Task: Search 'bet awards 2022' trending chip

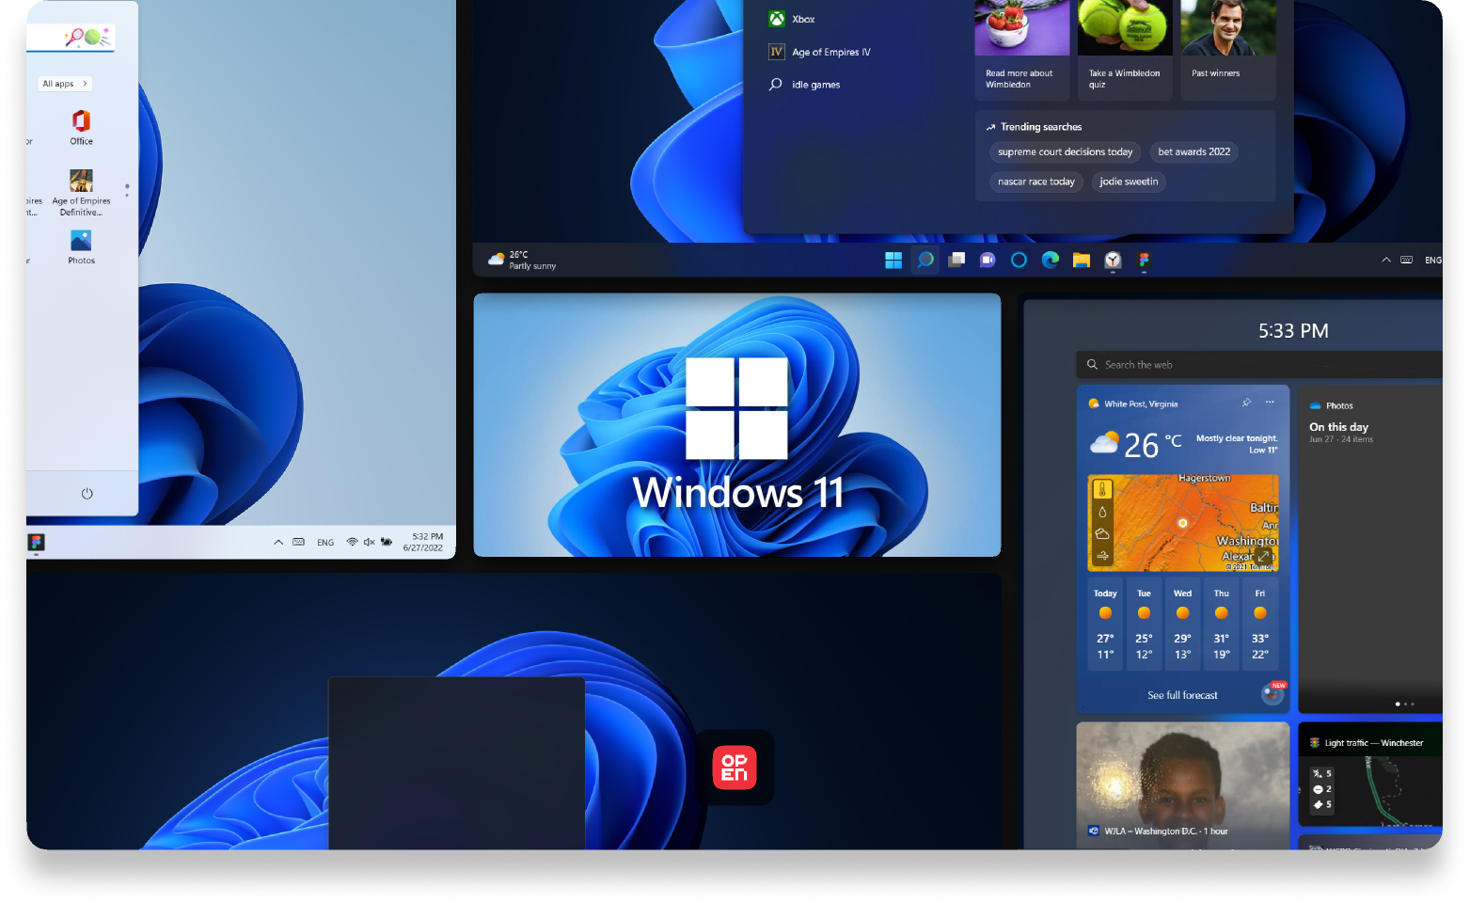Action: point(1193,152)
